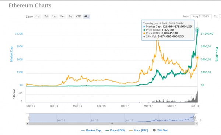
Task: Select the 1m zoom range
Action: [x=54, y=17]
